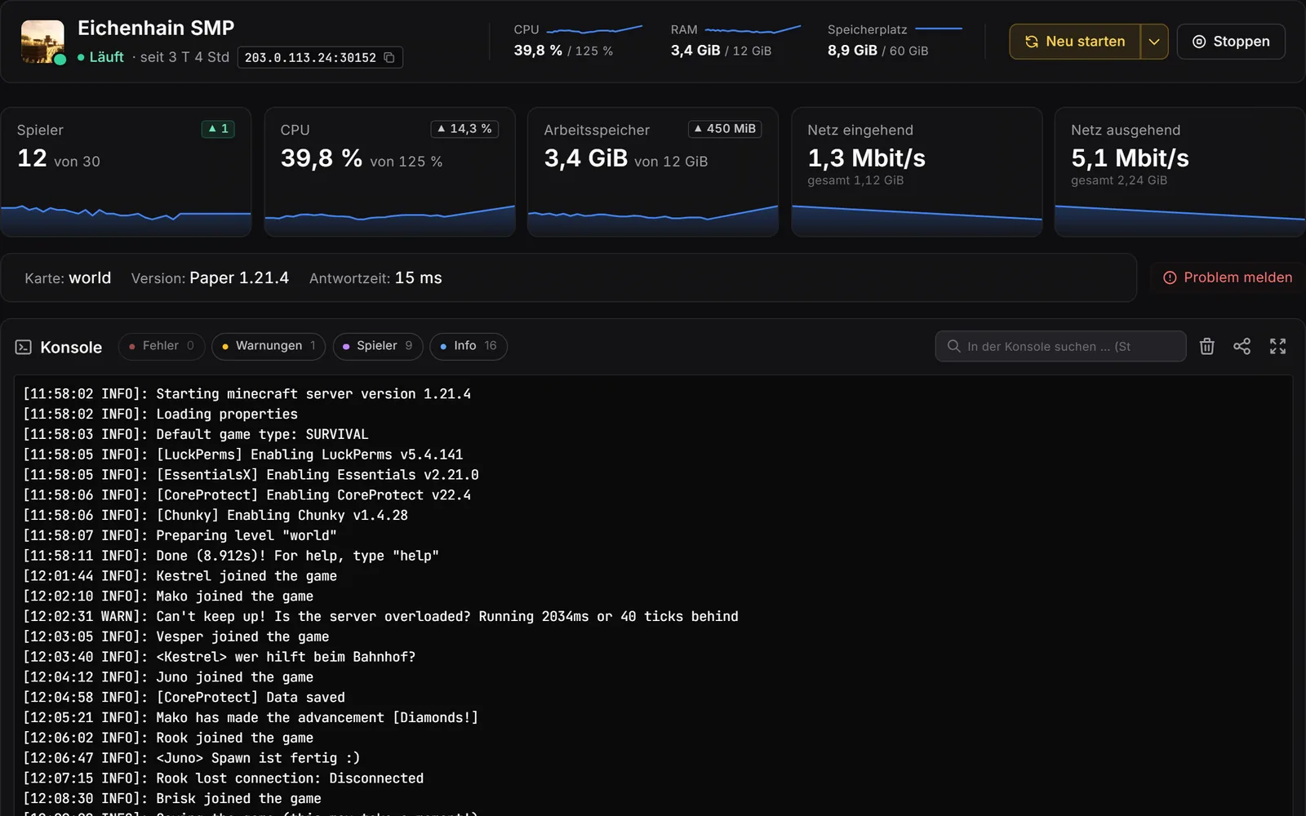This screenshot has width=1306, height=816.
Task: Click the Antwortzeit 15 ms value
Action: (x=419, y=277)
